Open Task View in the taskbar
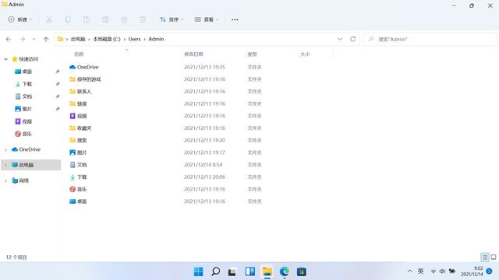Screen dimensions: 499x280 click(232, 271)
